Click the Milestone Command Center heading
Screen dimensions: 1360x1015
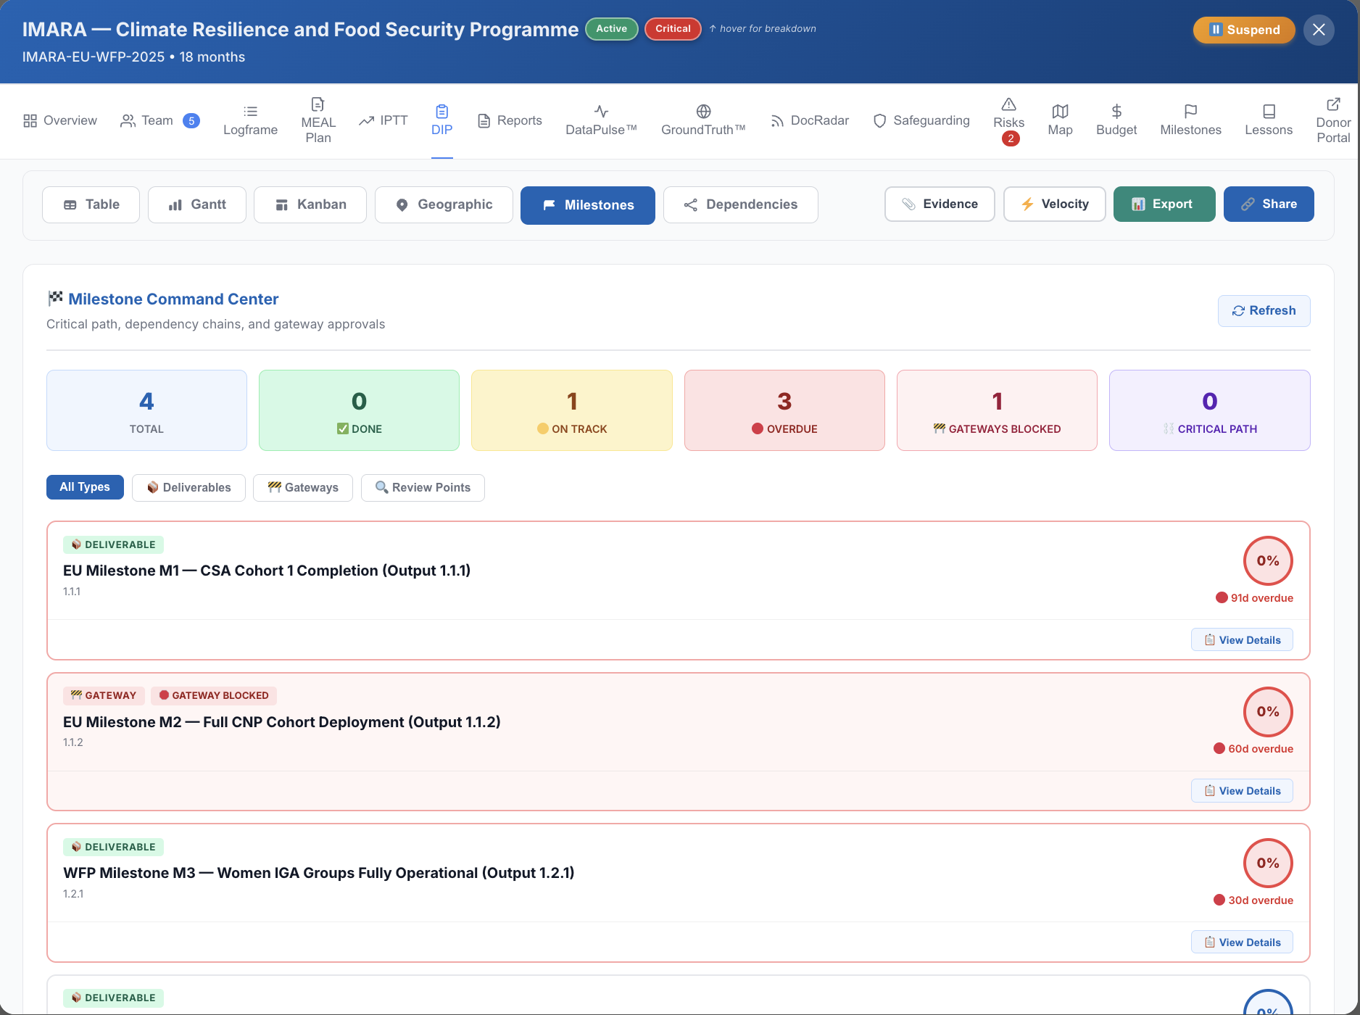(173, 299)
